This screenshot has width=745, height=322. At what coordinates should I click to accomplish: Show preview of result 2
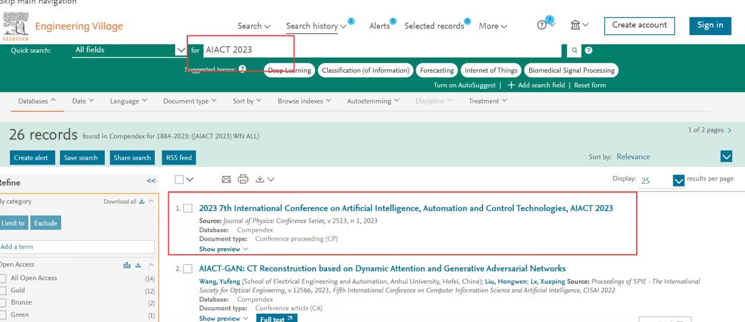coord(223,319)
